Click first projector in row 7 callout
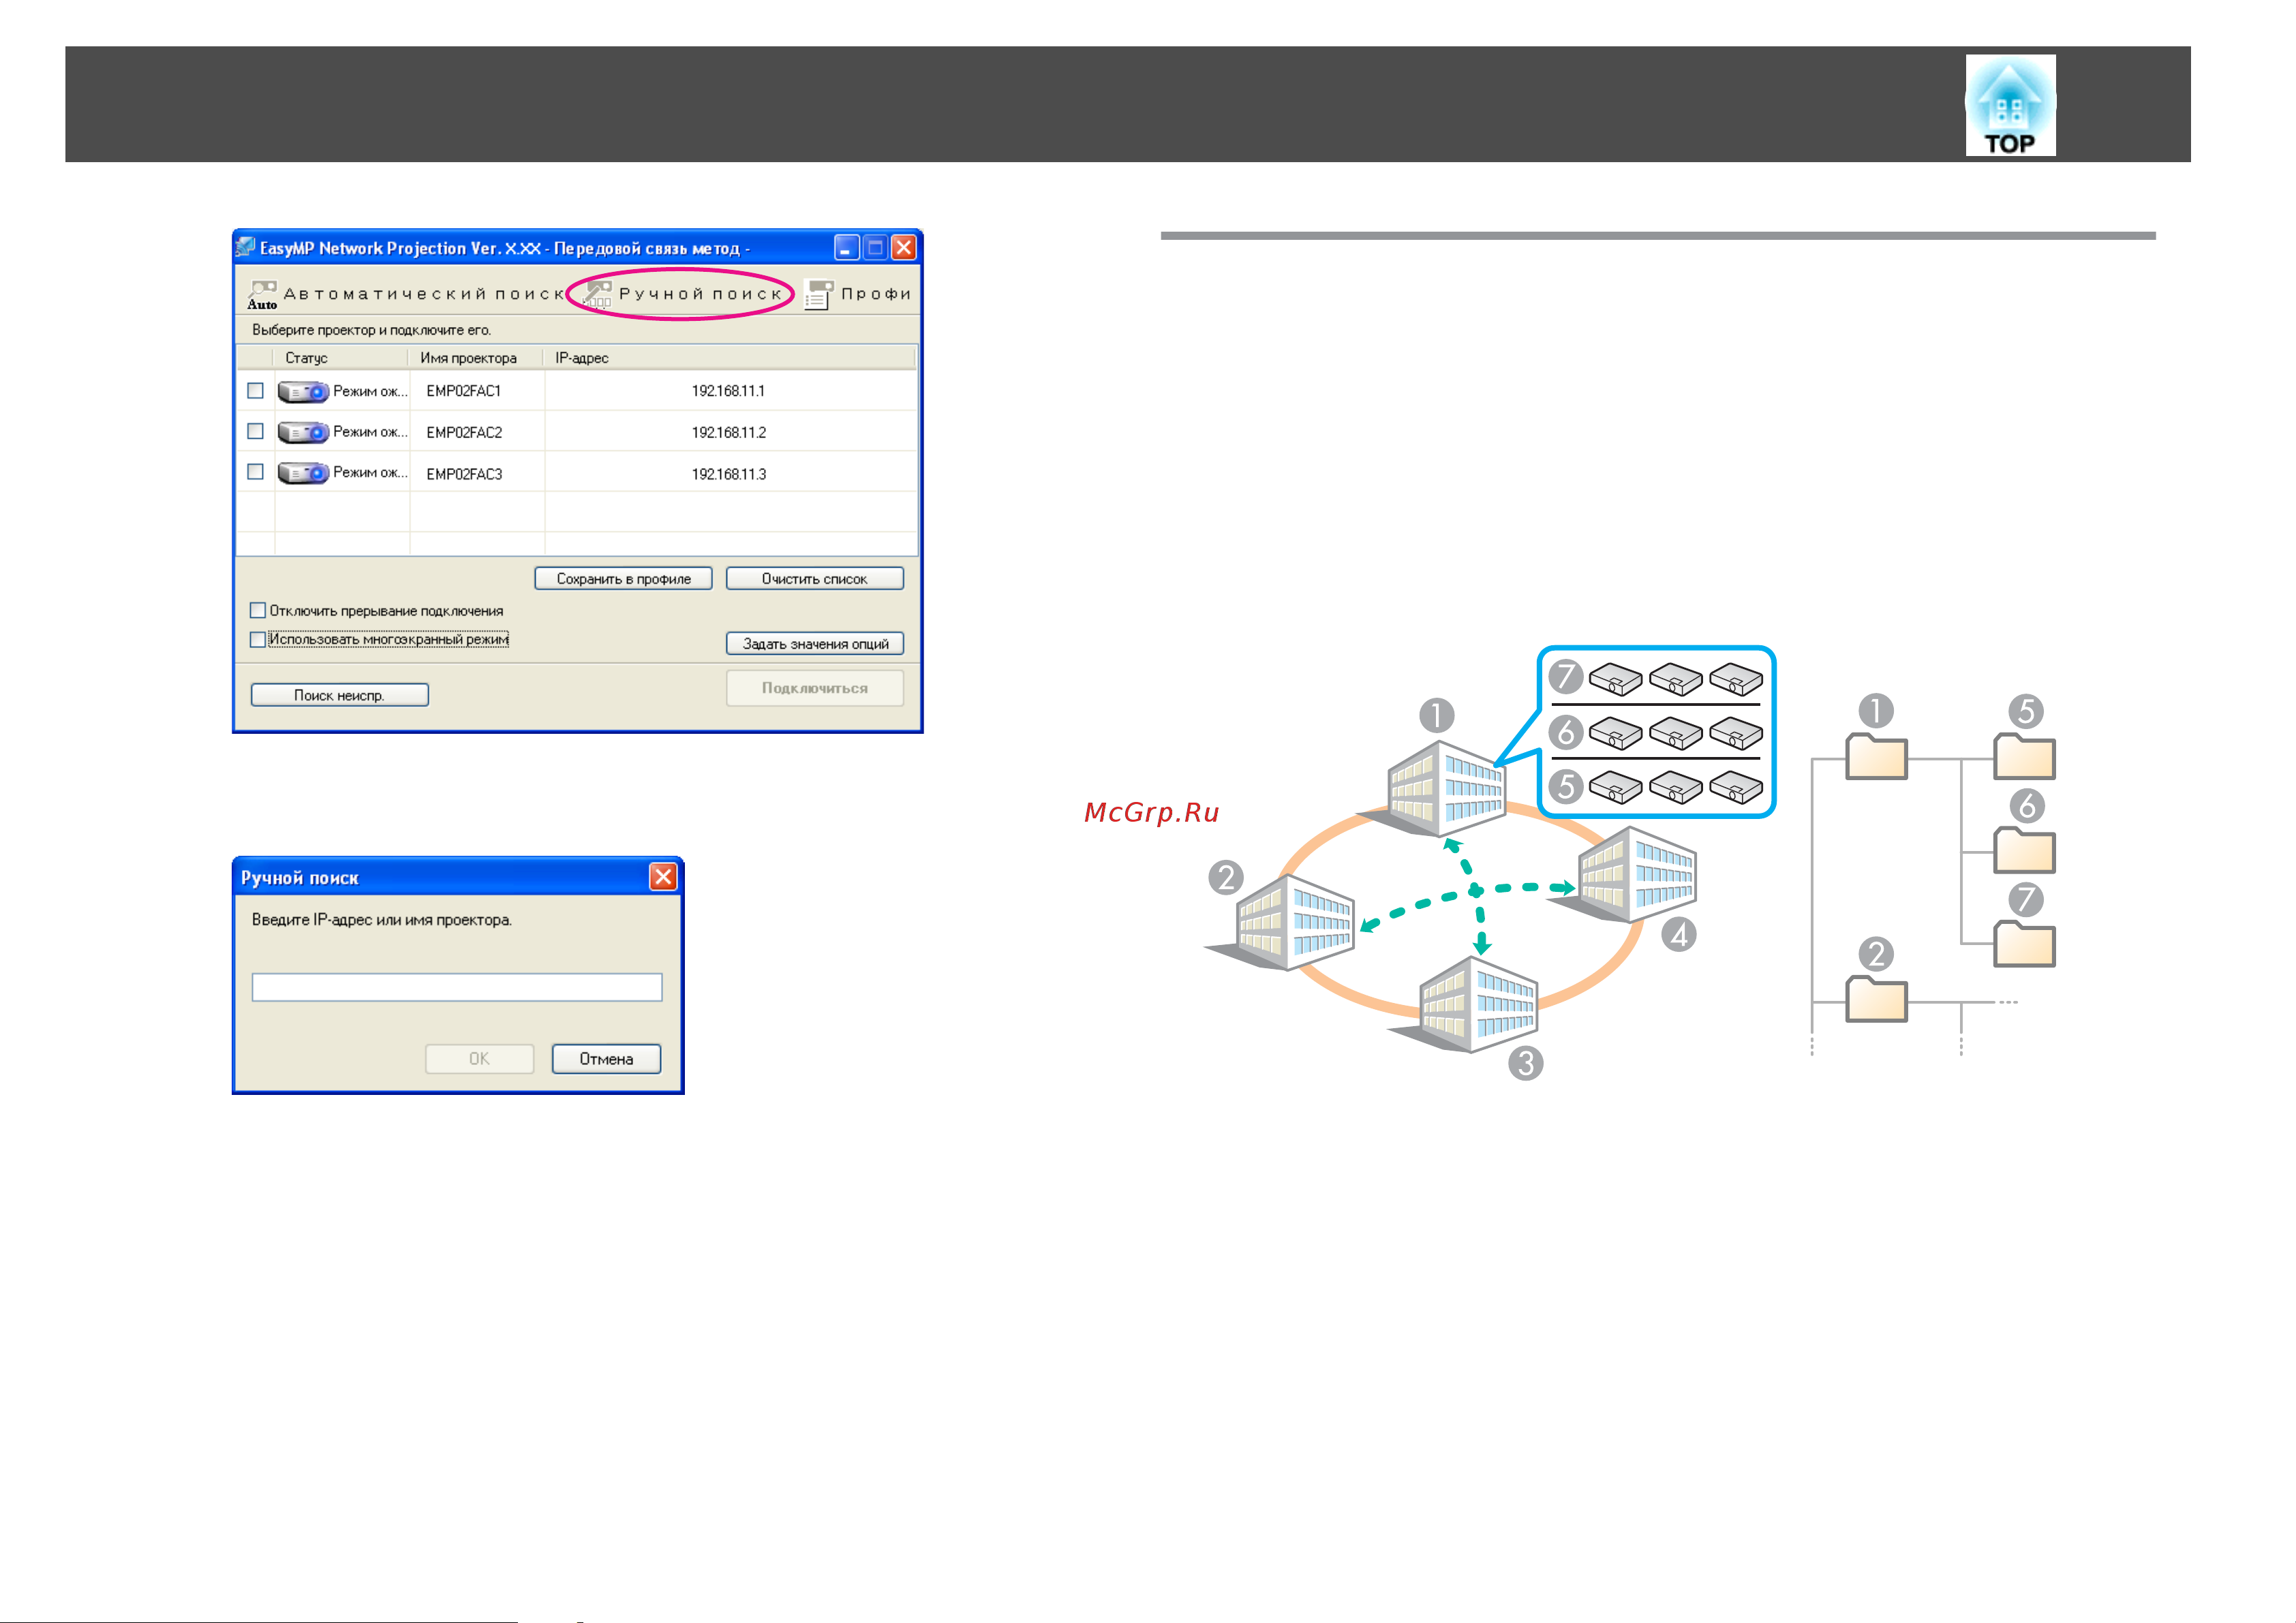 coord(1616,680)
